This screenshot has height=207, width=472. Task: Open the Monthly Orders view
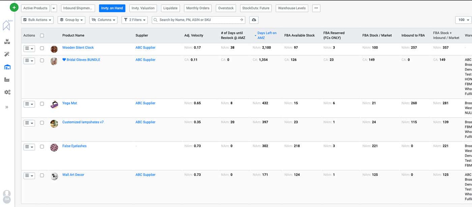click(x=198, y=8)
